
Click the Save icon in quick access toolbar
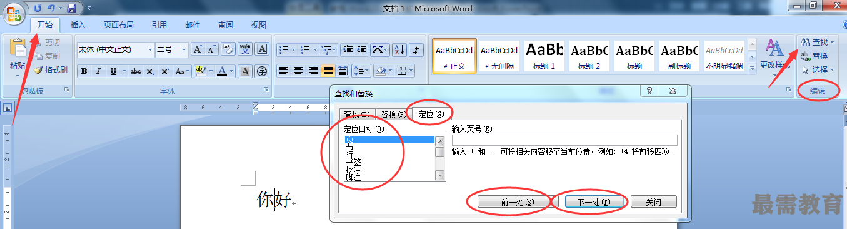pos(71,9)
